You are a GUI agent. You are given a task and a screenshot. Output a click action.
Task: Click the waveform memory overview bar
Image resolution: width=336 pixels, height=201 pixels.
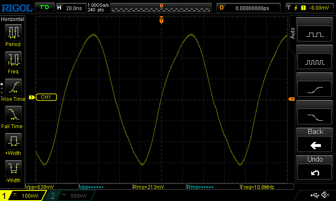tap(161, 8)
